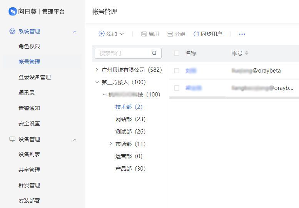Collapse the blurred company (100) node arrow
Screen dimensions: 299x208
click(104, 95)
